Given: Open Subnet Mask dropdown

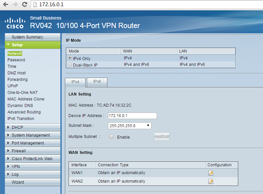Looking at the screenshot, I should point(130,126).
